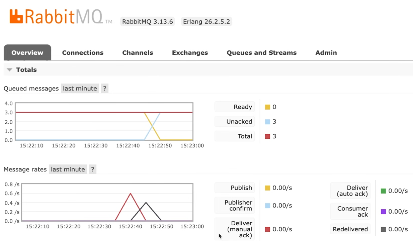Click red Deliver manual ack swatch

pos(267,229)
